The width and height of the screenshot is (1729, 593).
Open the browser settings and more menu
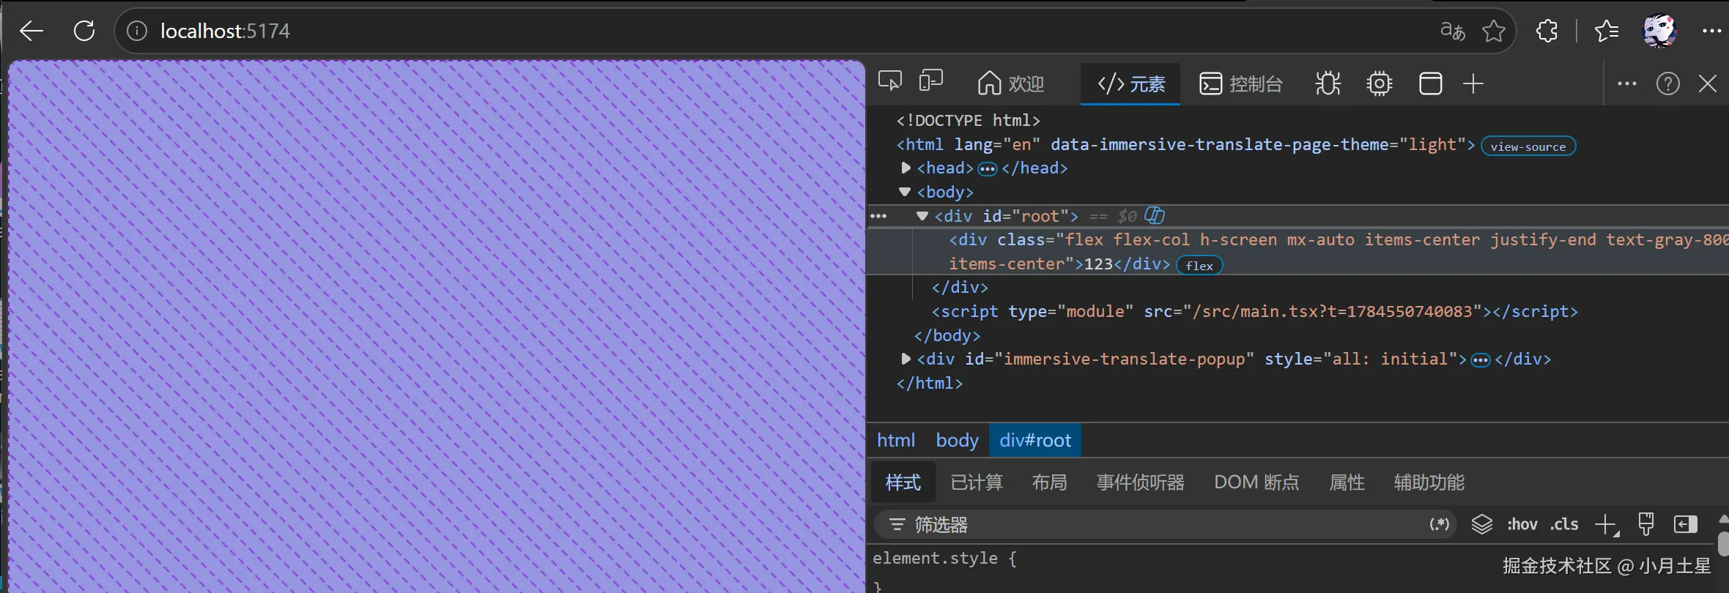1712,31
